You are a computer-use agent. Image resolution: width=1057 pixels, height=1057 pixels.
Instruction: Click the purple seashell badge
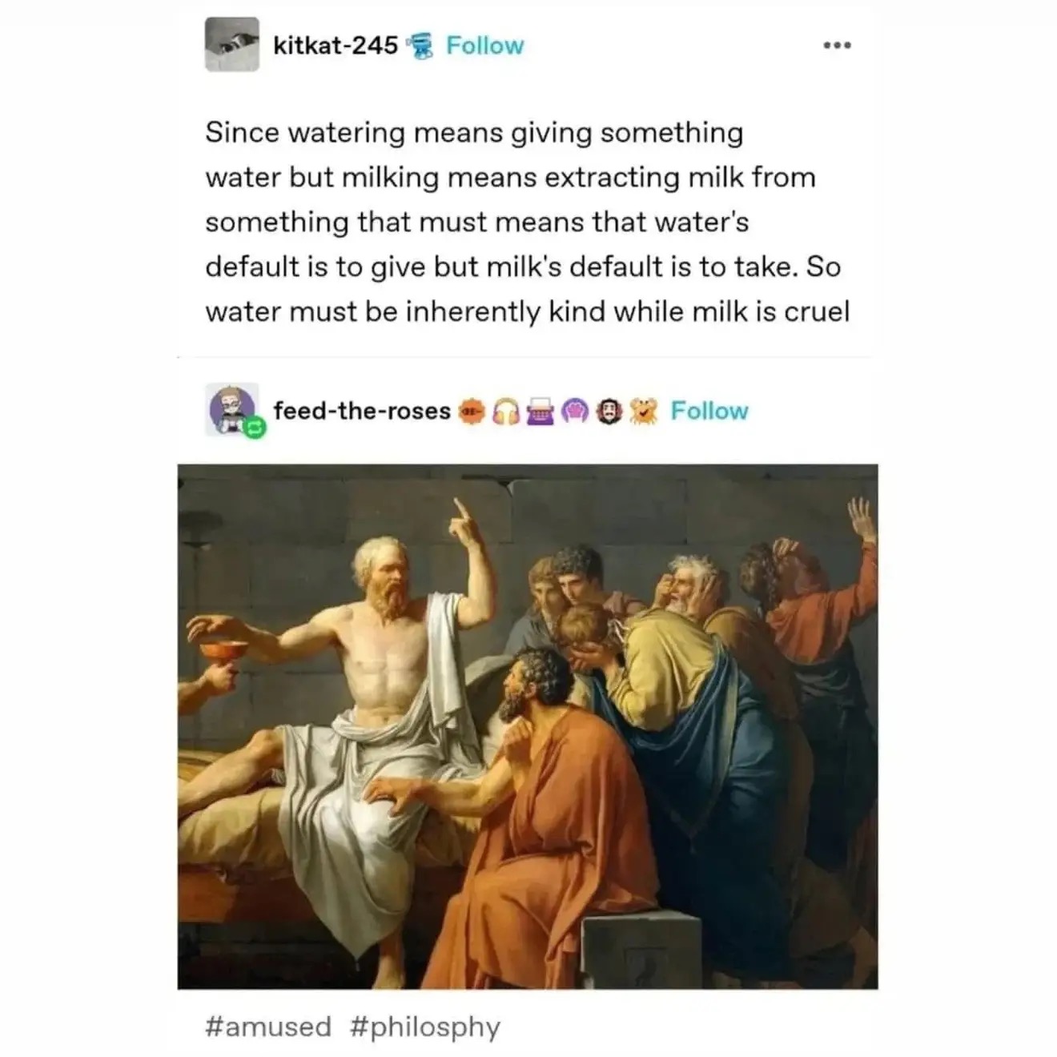pos(575,412)
